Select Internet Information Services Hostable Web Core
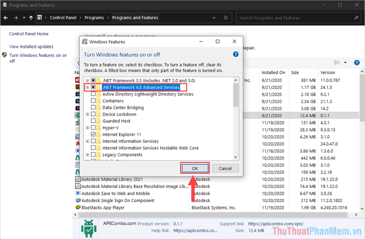The width and height of the screenshot is (365, 239). (150, 148)
